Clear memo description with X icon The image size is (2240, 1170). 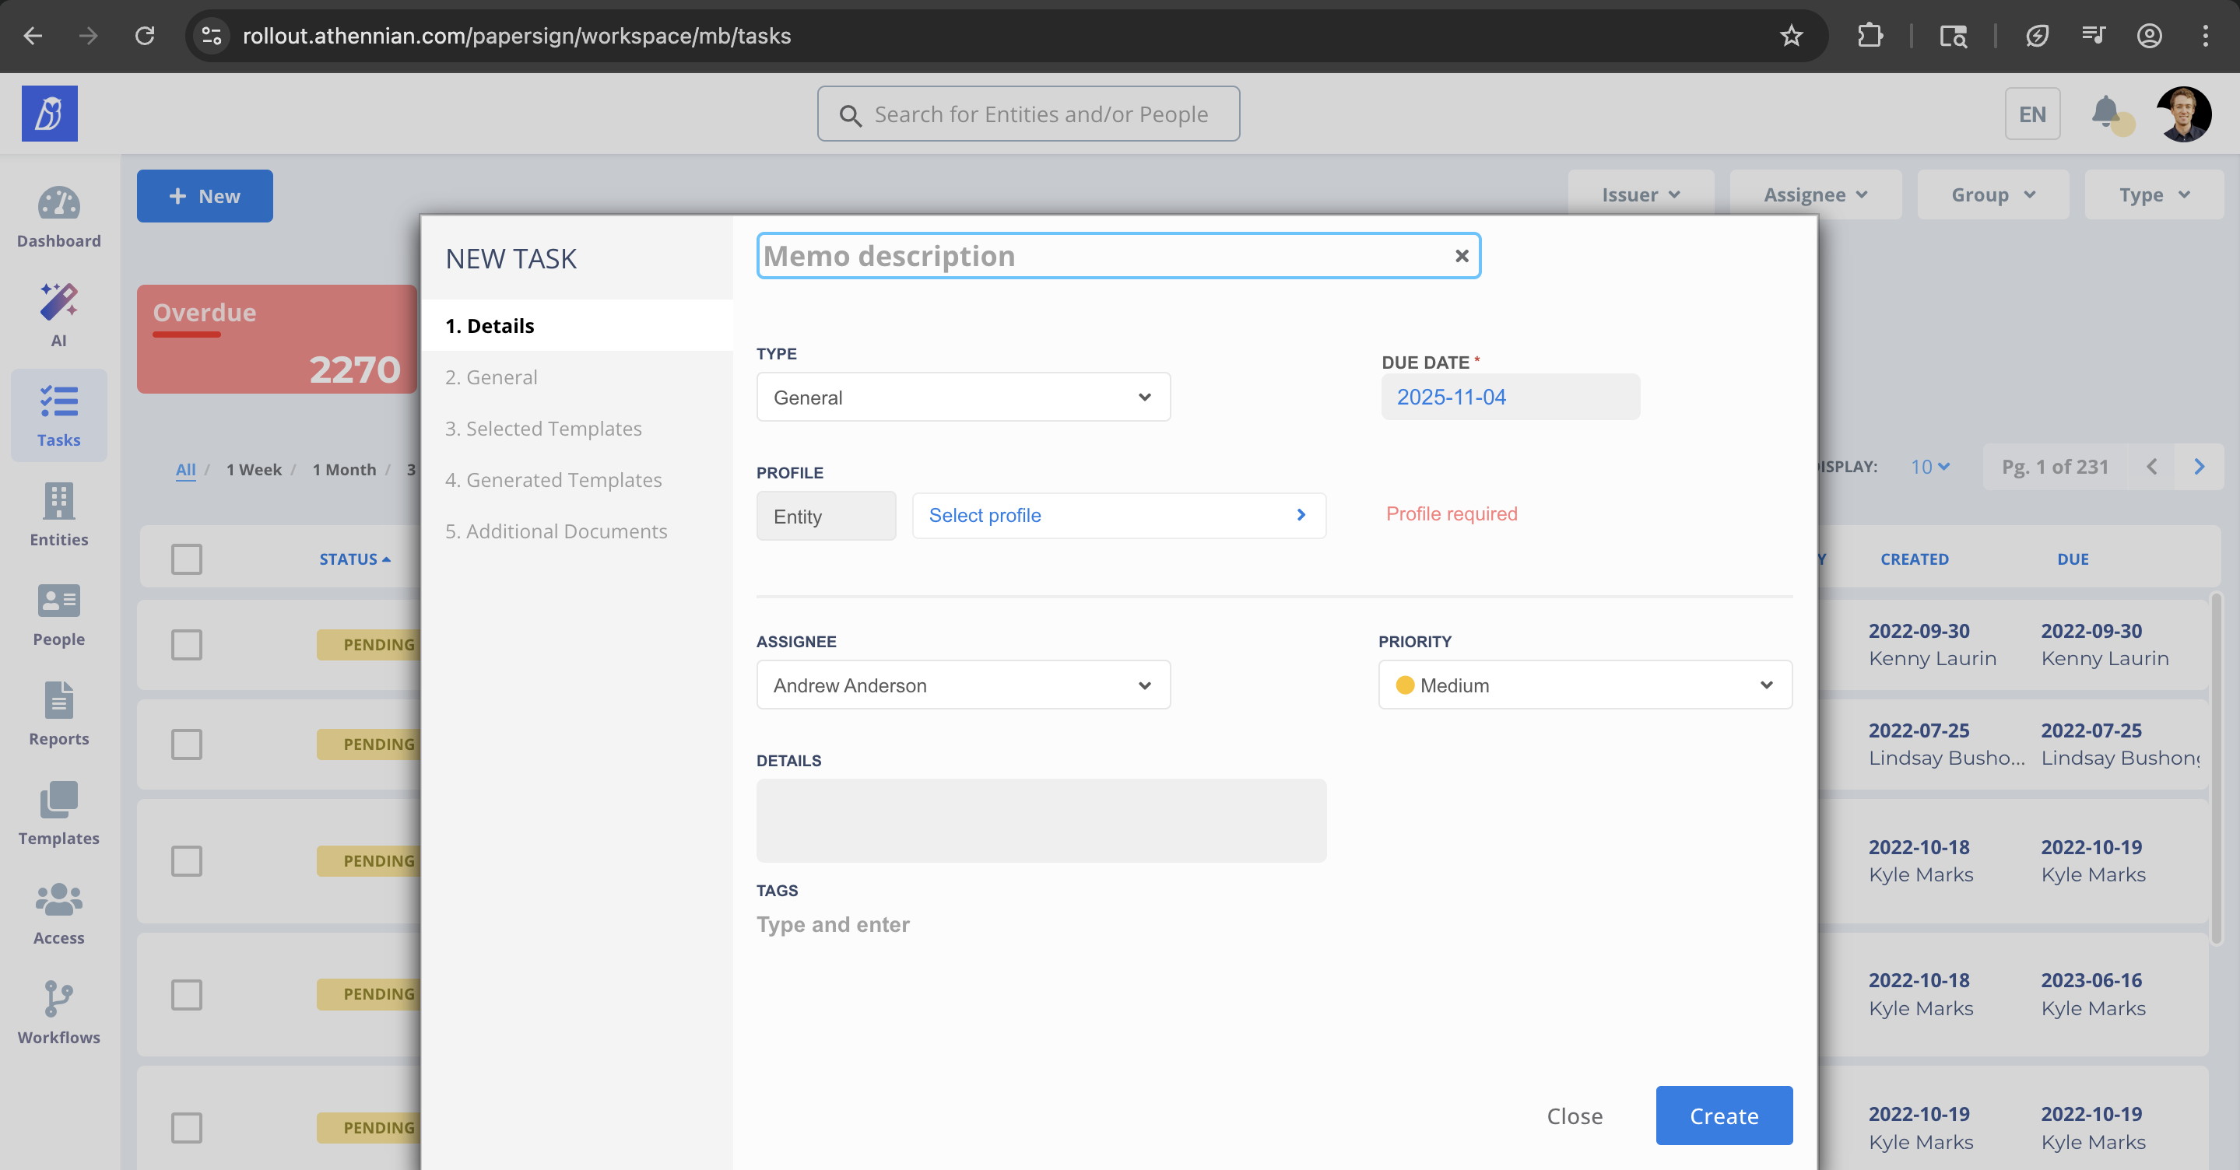pyautogui.click(x=1462, y=256)
